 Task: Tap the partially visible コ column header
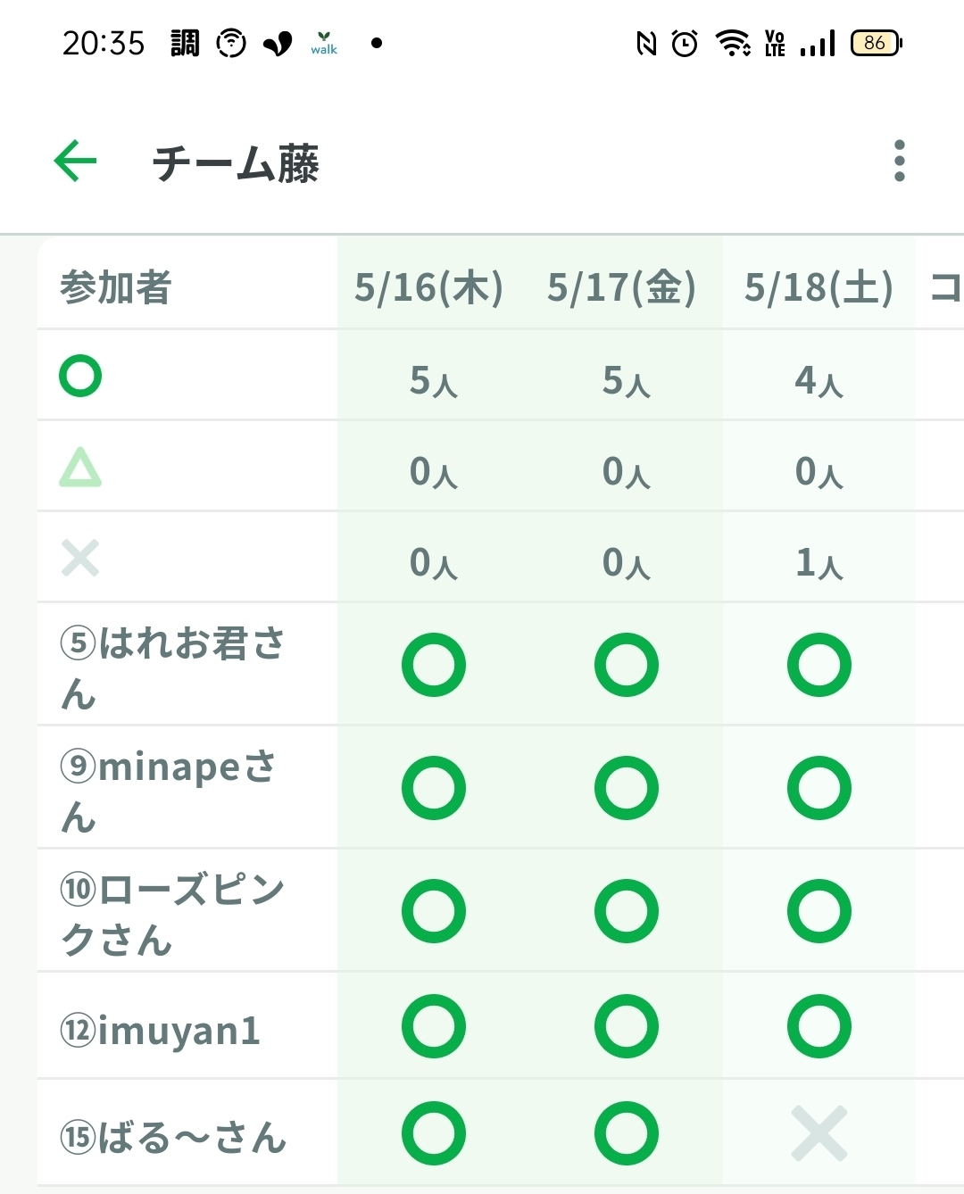[944, 287]
